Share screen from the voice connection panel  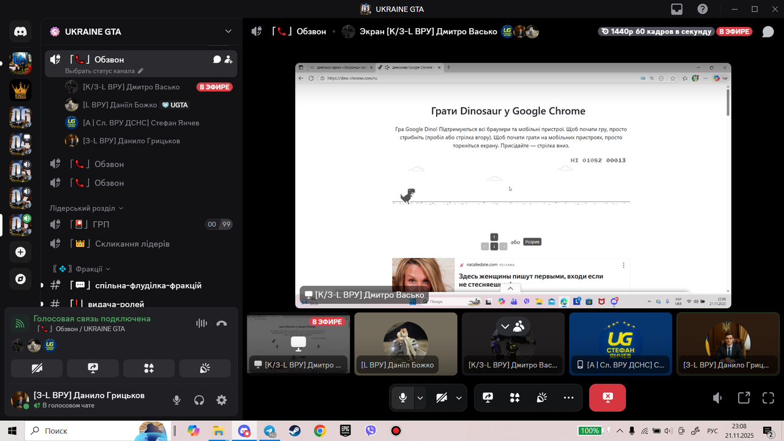pos(93,368)
